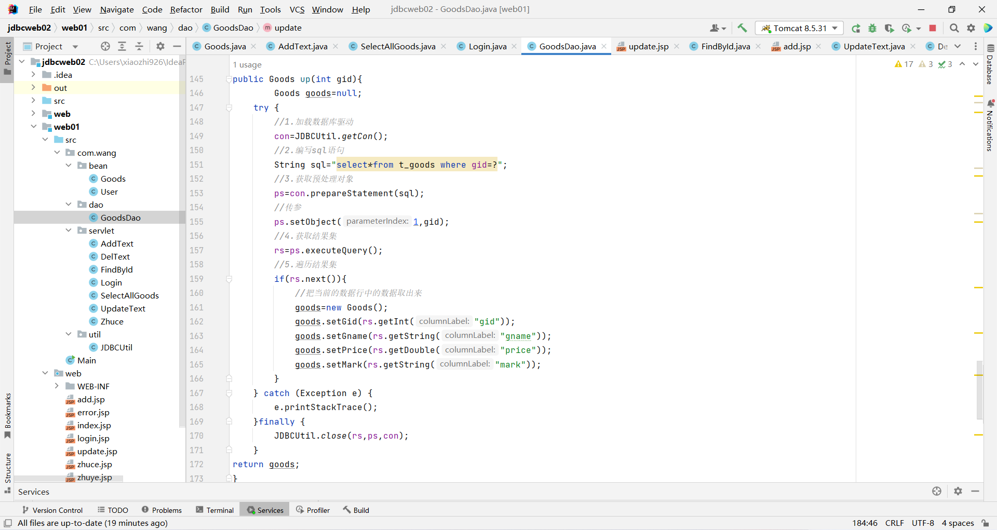Rerun Tomcat with the green reload icon

(x=856, y=28)
